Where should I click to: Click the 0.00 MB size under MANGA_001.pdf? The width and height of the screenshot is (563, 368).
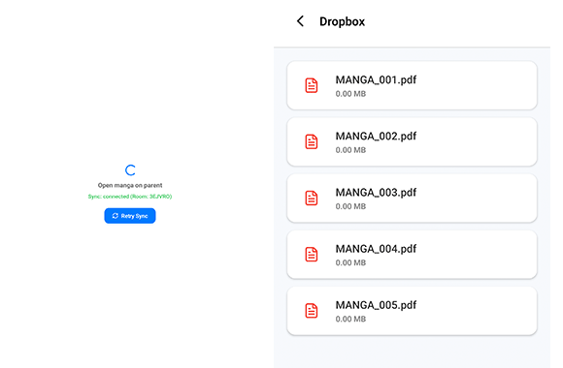pos(350,94)
